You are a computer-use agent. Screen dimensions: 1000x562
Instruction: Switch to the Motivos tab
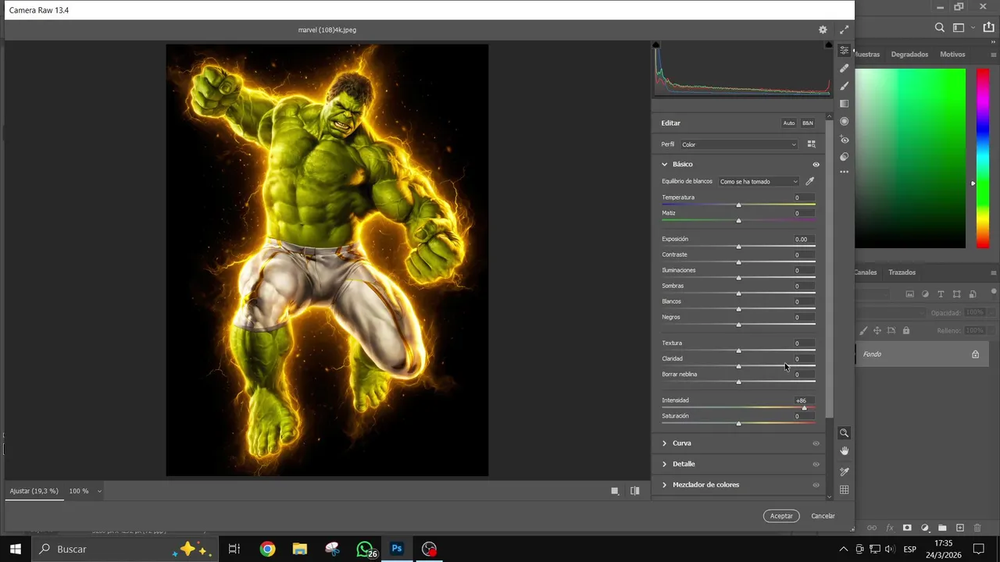(x=952, y=55)
